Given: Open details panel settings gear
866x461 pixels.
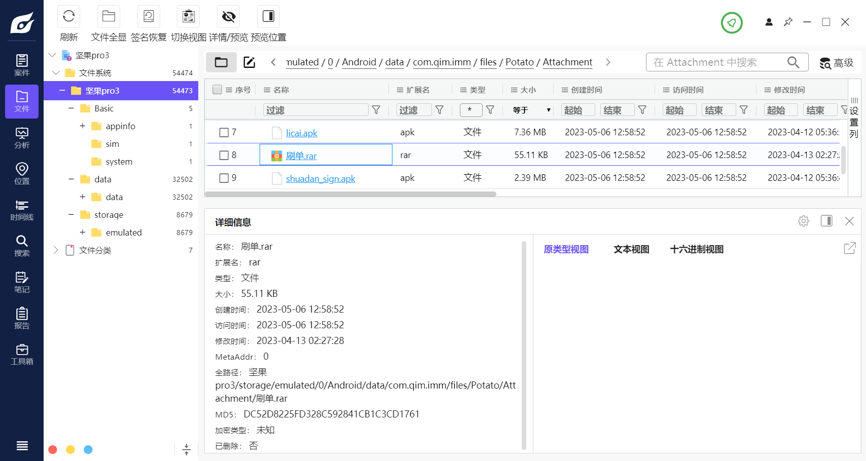Looking at the screenshot, I should (x=804, y=221).
